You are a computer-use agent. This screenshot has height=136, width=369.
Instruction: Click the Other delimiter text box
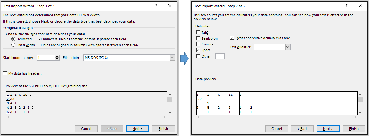[220, 56]
